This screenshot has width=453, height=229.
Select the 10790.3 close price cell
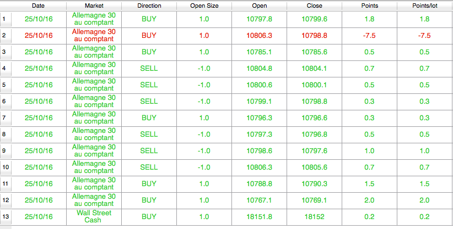click(314, 183)
